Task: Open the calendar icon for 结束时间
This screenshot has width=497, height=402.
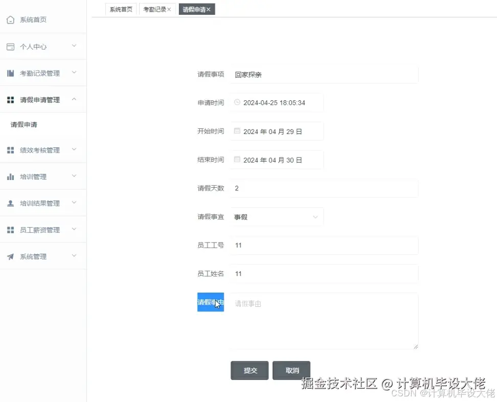Action: point(237,160)
